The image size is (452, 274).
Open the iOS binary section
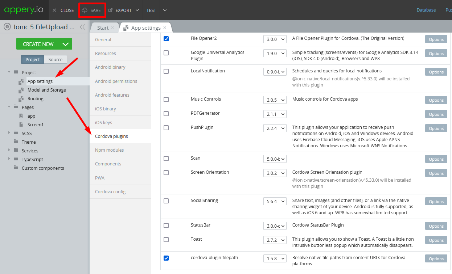point(120,109)
